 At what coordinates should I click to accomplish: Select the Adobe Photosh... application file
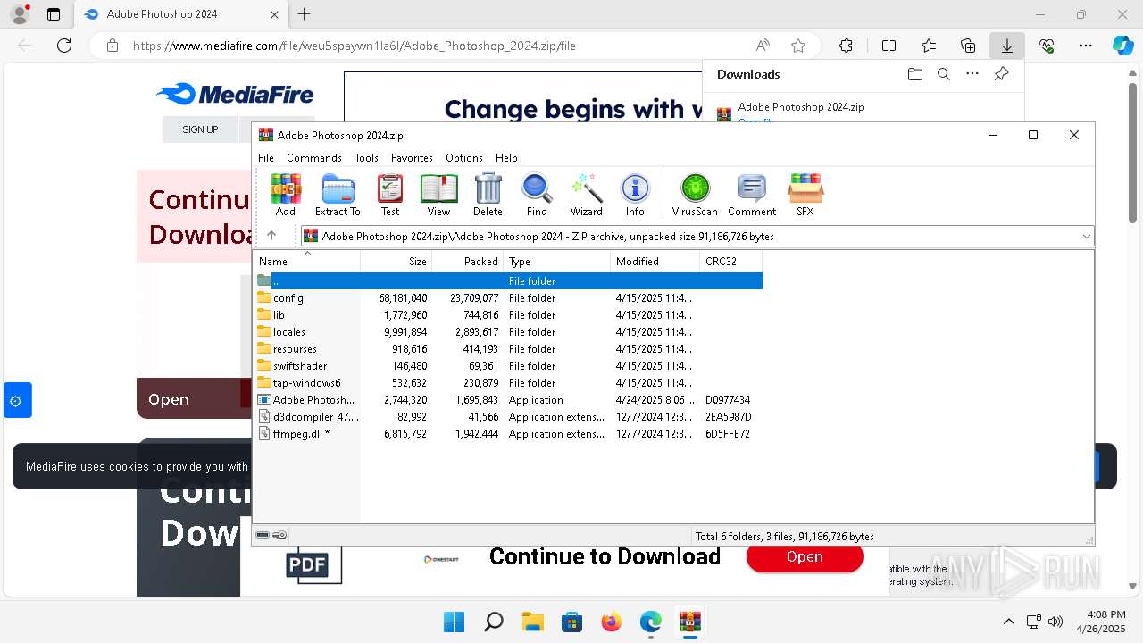point(509,399)
